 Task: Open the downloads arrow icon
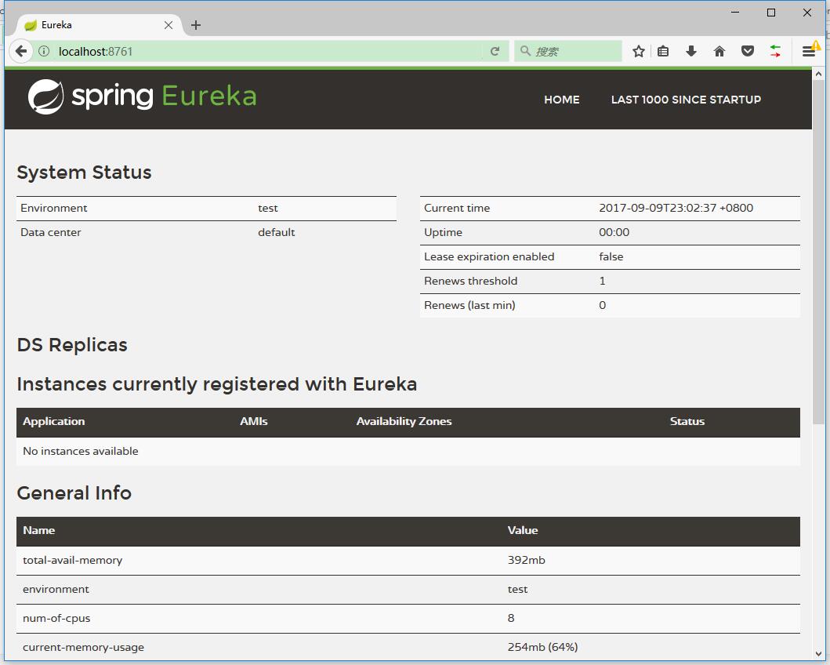[x=690, y=51]
